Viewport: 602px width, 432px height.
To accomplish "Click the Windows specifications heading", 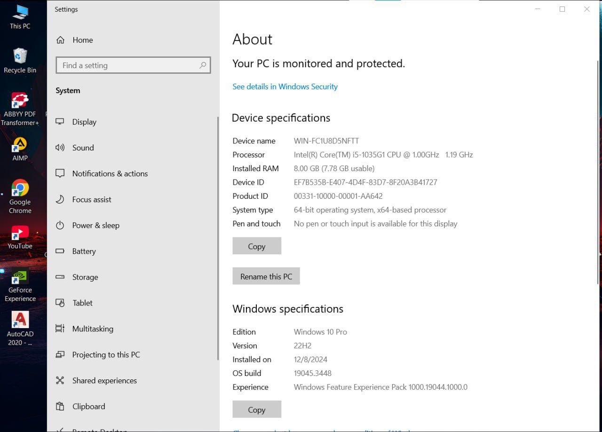I will coord(288,309).
